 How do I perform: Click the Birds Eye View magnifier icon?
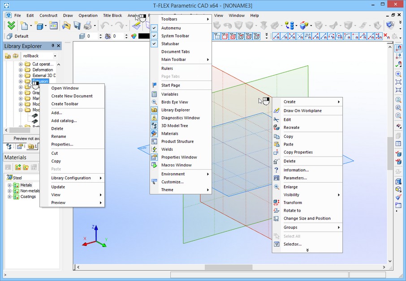pos(154,102)
